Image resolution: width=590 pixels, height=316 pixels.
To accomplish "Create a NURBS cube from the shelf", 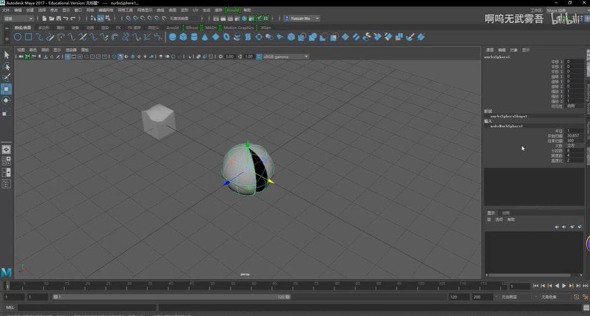I will tap(184, 37).
